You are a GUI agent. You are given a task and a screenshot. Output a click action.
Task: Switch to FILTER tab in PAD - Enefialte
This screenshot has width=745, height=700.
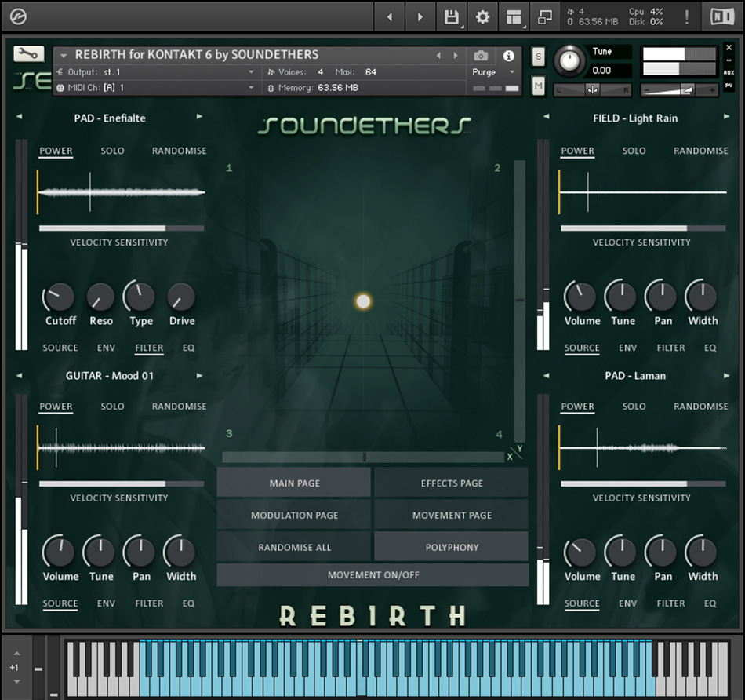click(149, 348)
